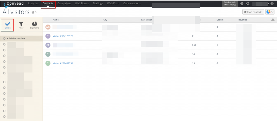Image resolution: width=277 pixels, height=121 pixels.
Task: Click the Upload contacts button
Action: coord(253,12)
